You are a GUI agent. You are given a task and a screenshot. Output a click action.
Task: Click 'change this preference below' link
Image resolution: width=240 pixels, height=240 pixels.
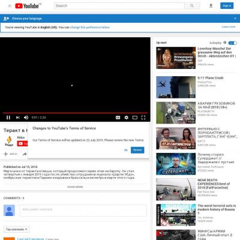click(x=90, y=28)
